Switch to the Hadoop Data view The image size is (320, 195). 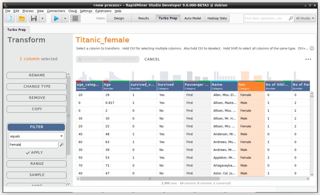point(217,18)
